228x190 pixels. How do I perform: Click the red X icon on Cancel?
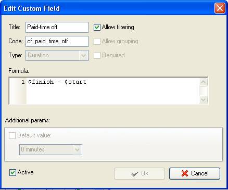[x=185, y=173]
